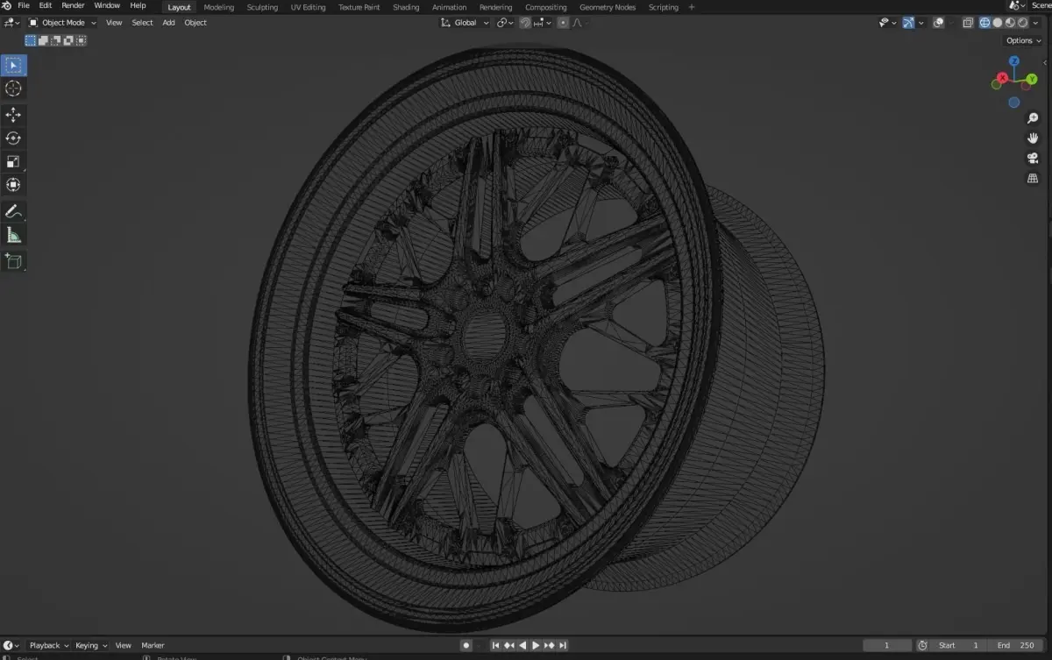This screenshot has width=1052, height=660.
Task: Click the Zoom view magnifier icon
Action: click(1033, 118)
